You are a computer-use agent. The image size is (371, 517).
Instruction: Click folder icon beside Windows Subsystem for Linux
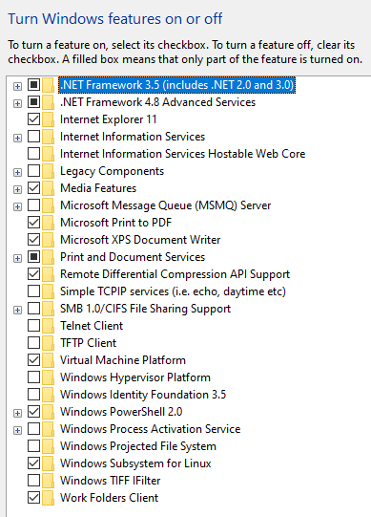48,463
